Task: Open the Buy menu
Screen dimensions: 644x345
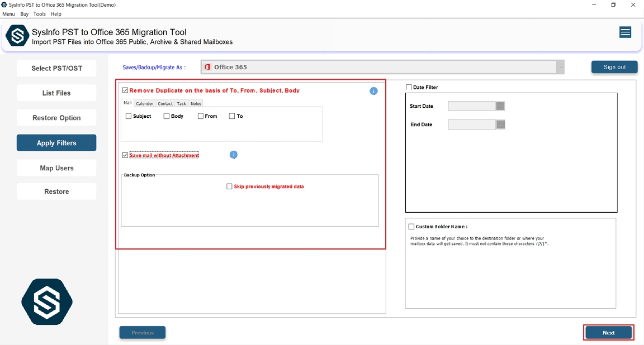Action: 25,14
